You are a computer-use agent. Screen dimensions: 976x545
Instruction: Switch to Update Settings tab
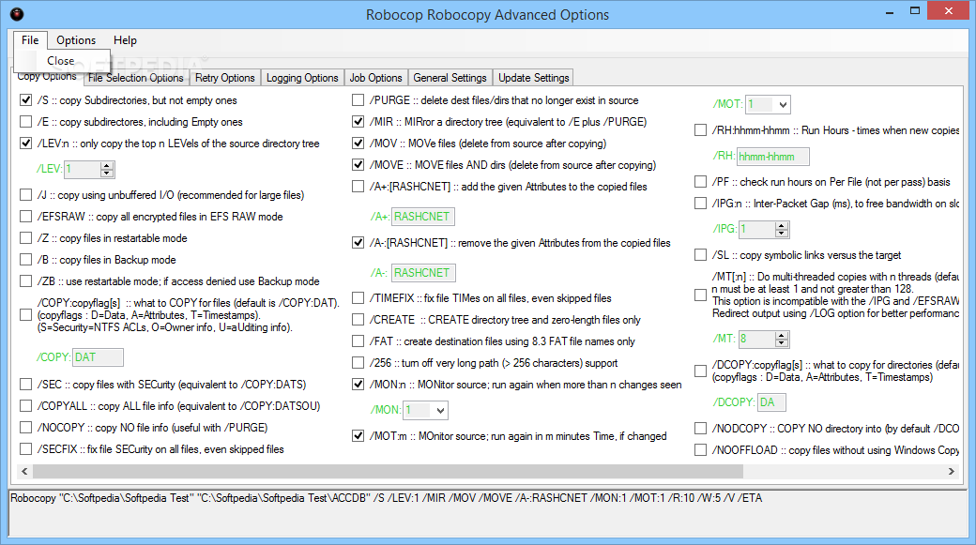533,78
